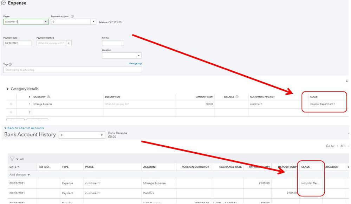Open the Payment method dropdown arrow
Image resolution: width=351 pixels, height=204 pixels.
pyautogui.click(x=69, y=43)
